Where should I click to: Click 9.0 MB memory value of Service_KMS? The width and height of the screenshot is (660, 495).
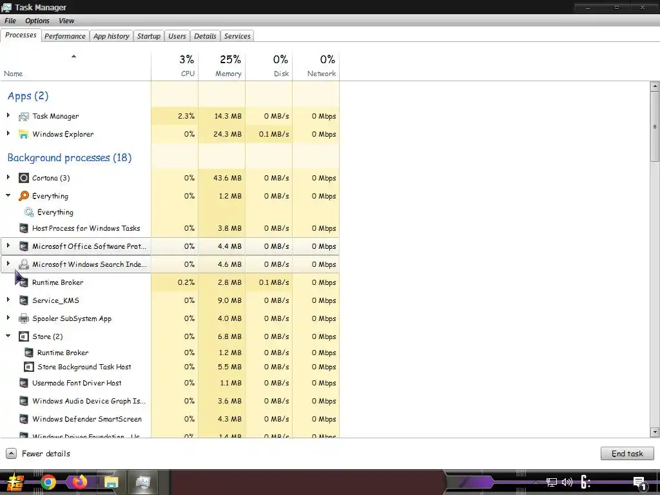coord(230,300)
